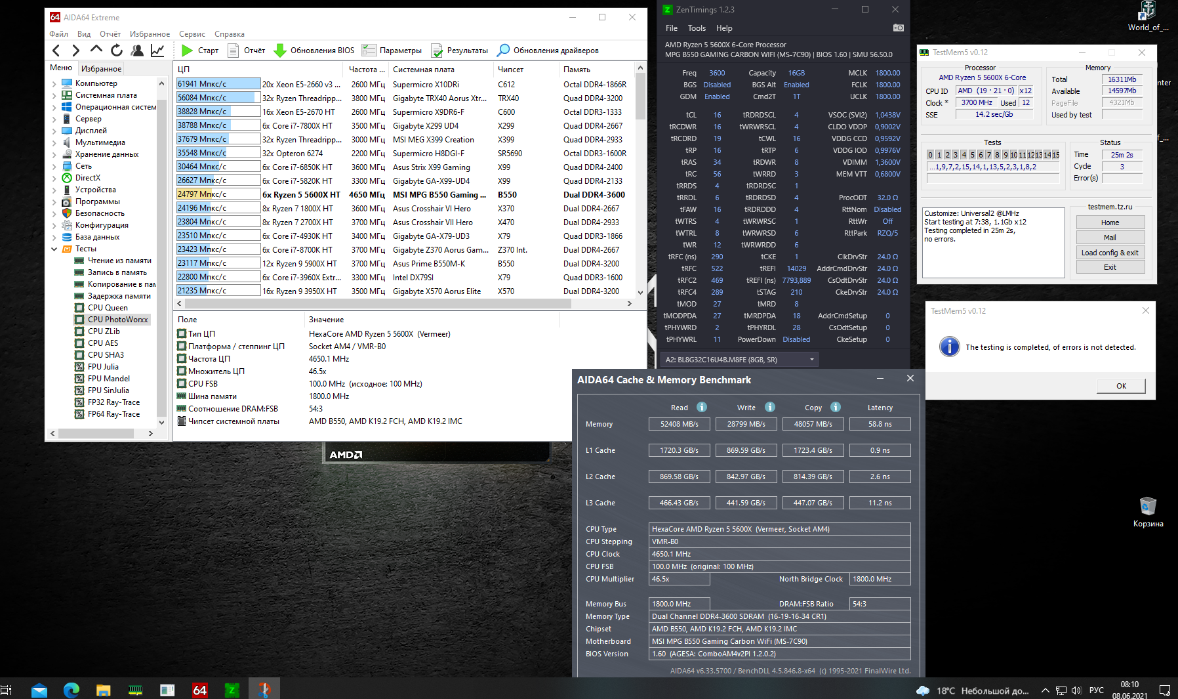Expand the DirectX tree node

tap(54, 178)
